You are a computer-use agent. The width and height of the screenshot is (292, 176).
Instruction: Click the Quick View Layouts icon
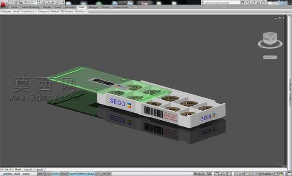pyautogui.click(x=204, y=174)
